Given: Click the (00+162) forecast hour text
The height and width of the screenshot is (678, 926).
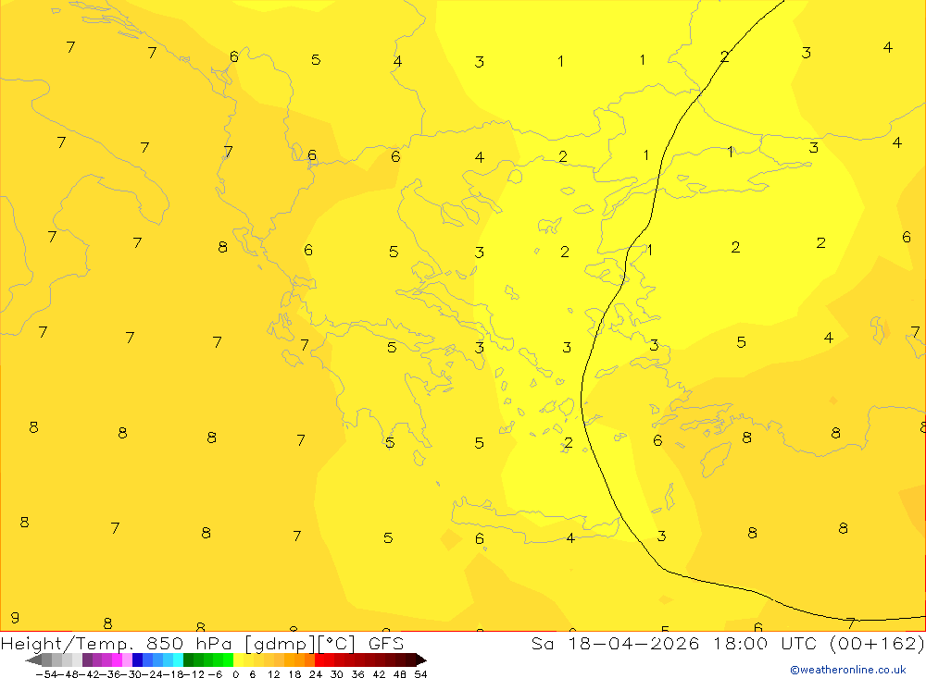Looking at the screenshot, I should pyautogui.click(x=876, y=643).
